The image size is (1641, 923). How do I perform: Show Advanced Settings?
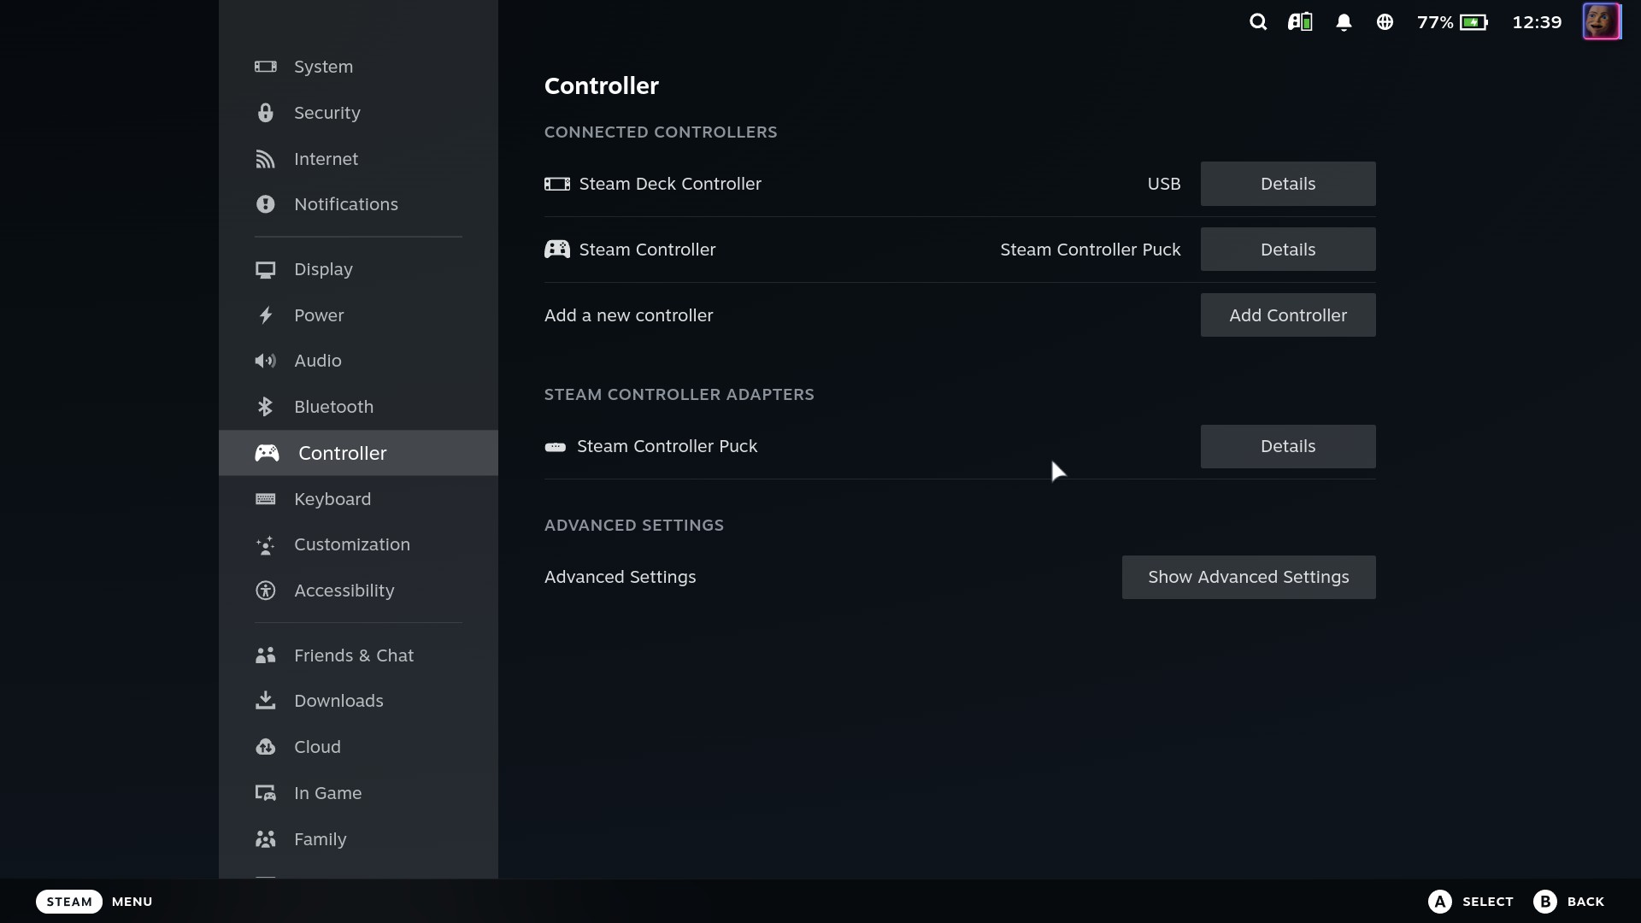point(1249,577)
